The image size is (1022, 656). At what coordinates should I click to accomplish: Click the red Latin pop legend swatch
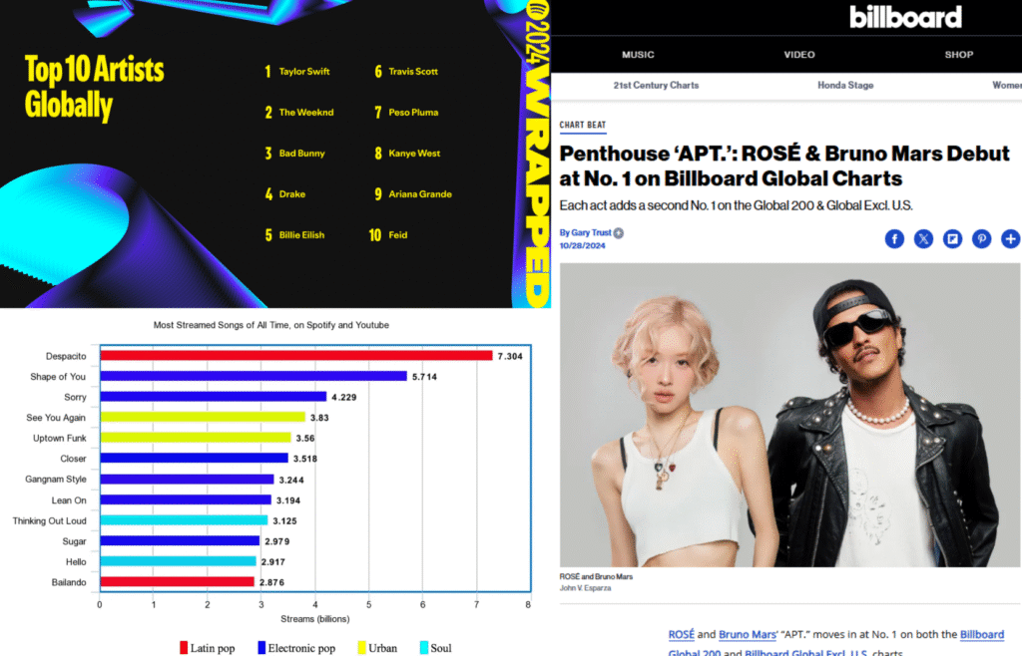click(x=184, y=648)
